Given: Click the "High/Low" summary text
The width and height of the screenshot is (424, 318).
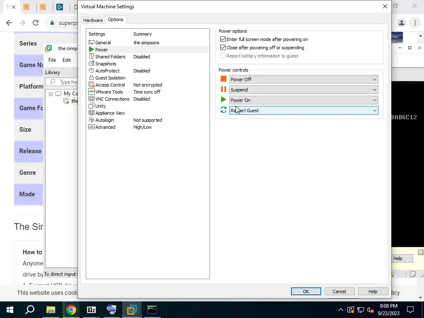Looking at the screenshot, I should [142, 127].
